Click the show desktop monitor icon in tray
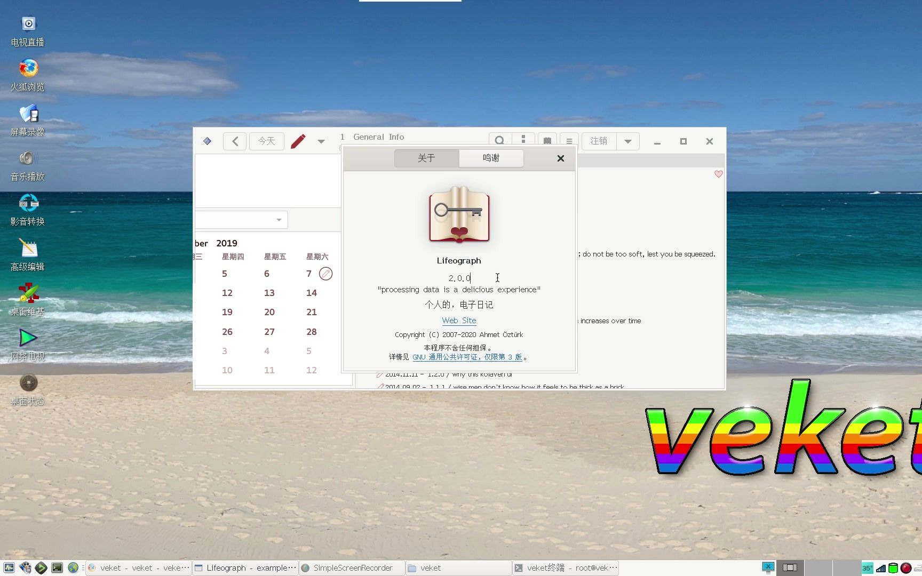Viewport: 922px width, 576px height. [x=768, y=567]
